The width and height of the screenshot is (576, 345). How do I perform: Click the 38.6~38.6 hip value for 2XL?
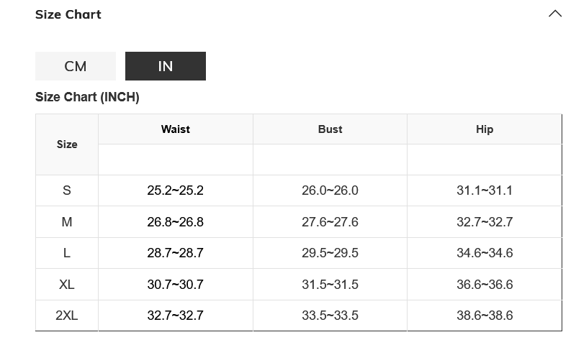(485, 316)
